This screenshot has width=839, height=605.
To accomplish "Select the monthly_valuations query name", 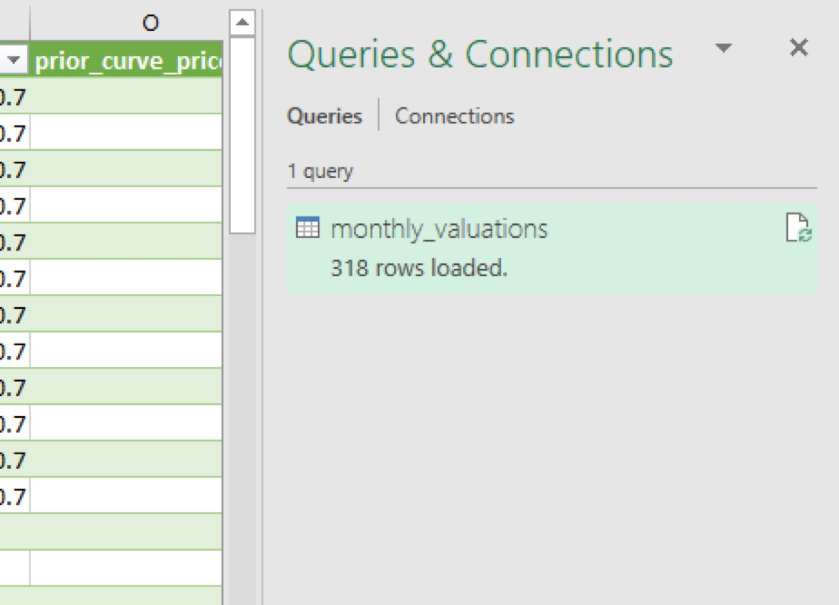I will [x=439, y=229].
